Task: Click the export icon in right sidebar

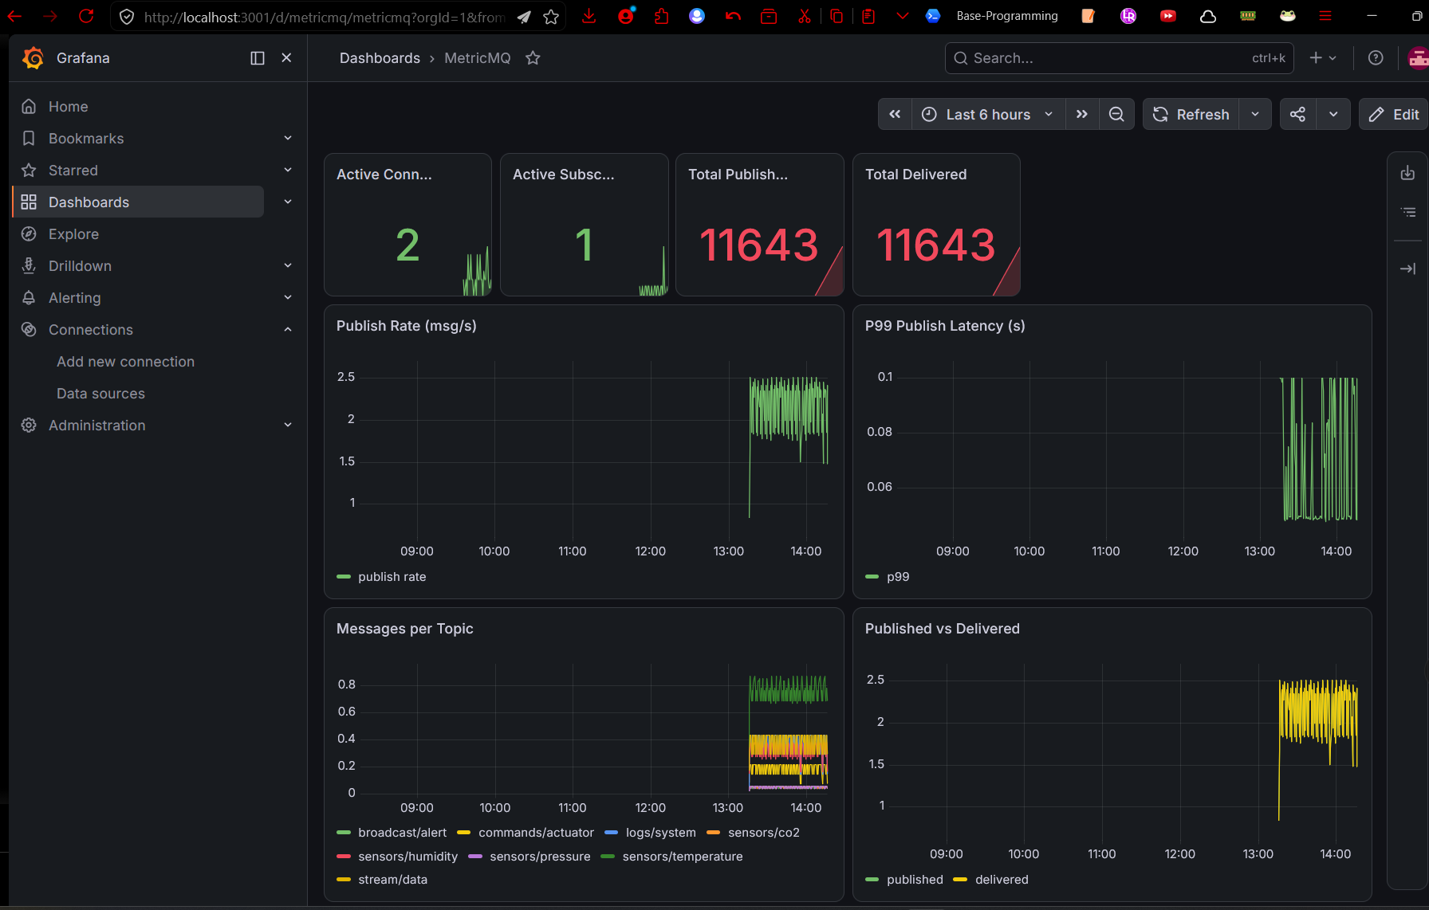Action: tap(1407, 173)
